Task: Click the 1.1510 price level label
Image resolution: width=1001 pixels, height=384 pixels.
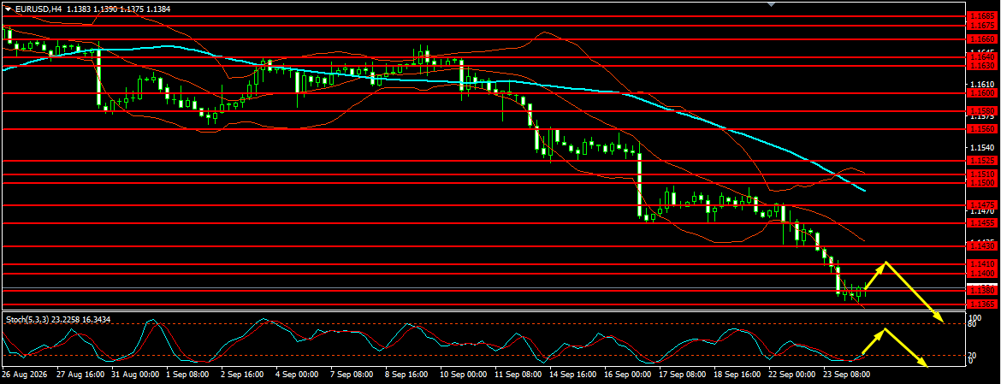Action: 981,174
